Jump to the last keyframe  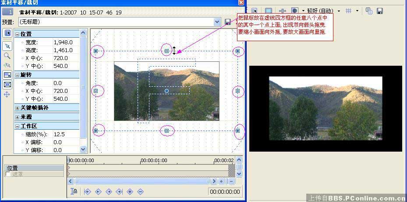[119, 192]
